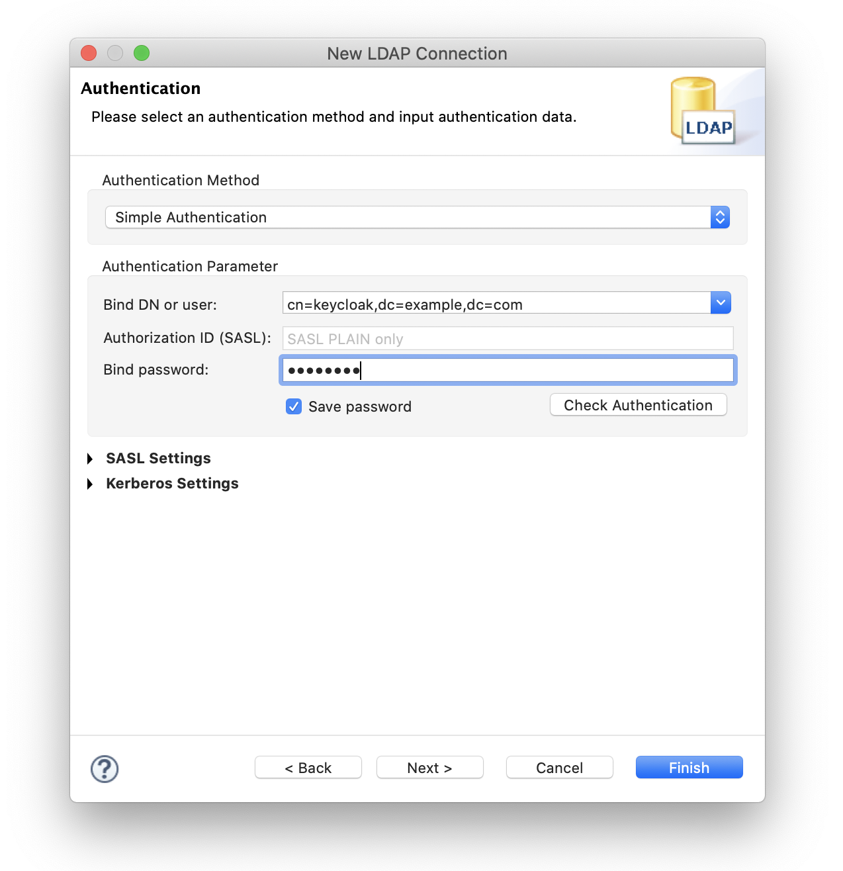
Task: Expand the SASL Settings section
Action: pyautogui.click(x=90, y=459)
